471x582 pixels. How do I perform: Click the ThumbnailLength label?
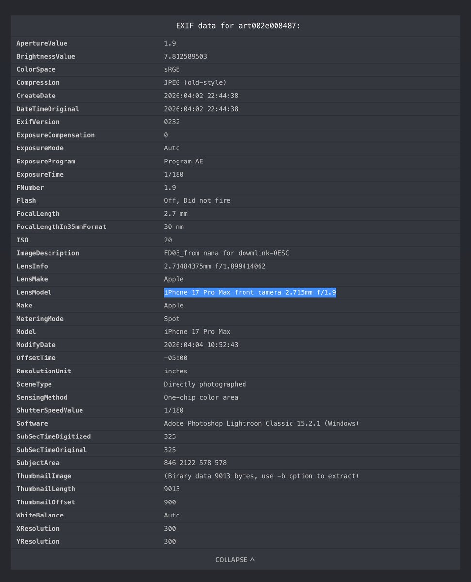(x=46, y=489)
